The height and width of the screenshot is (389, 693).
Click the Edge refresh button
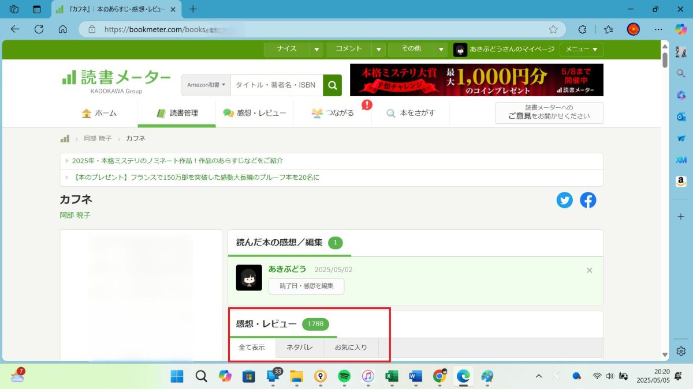[39, 29]
